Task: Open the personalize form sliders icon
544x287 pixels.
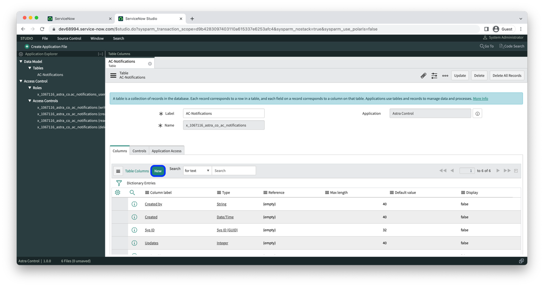Action: click(x=434, y=76)
